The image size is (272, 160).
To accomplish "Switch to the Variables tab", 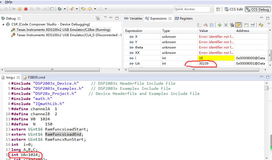I will point(134,18).
